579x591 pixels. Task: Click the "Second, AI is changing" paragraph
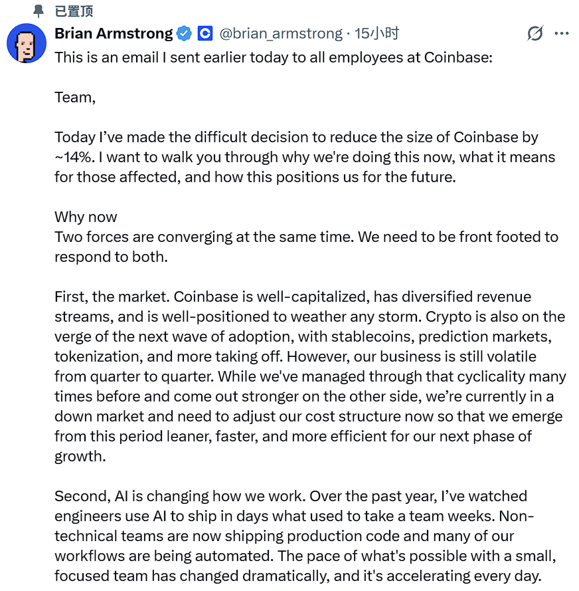pyautogui.click(x=305, y=536)
